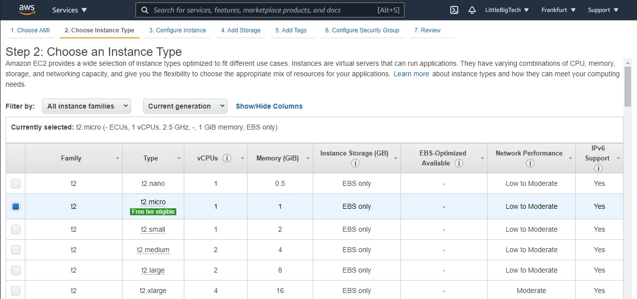Deselect the t2.micro instance checkbox

(16, 206)
